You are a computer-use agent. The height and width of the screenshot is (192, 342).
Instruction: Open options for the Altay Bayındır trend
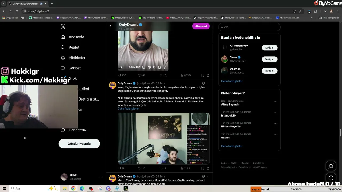276,102
